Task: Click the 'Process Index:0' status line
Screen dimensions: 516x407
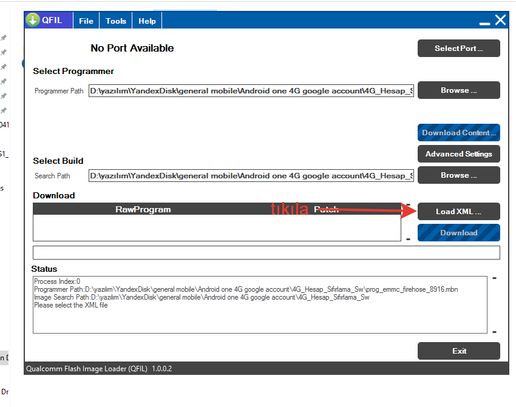Action: pos(57,281)
